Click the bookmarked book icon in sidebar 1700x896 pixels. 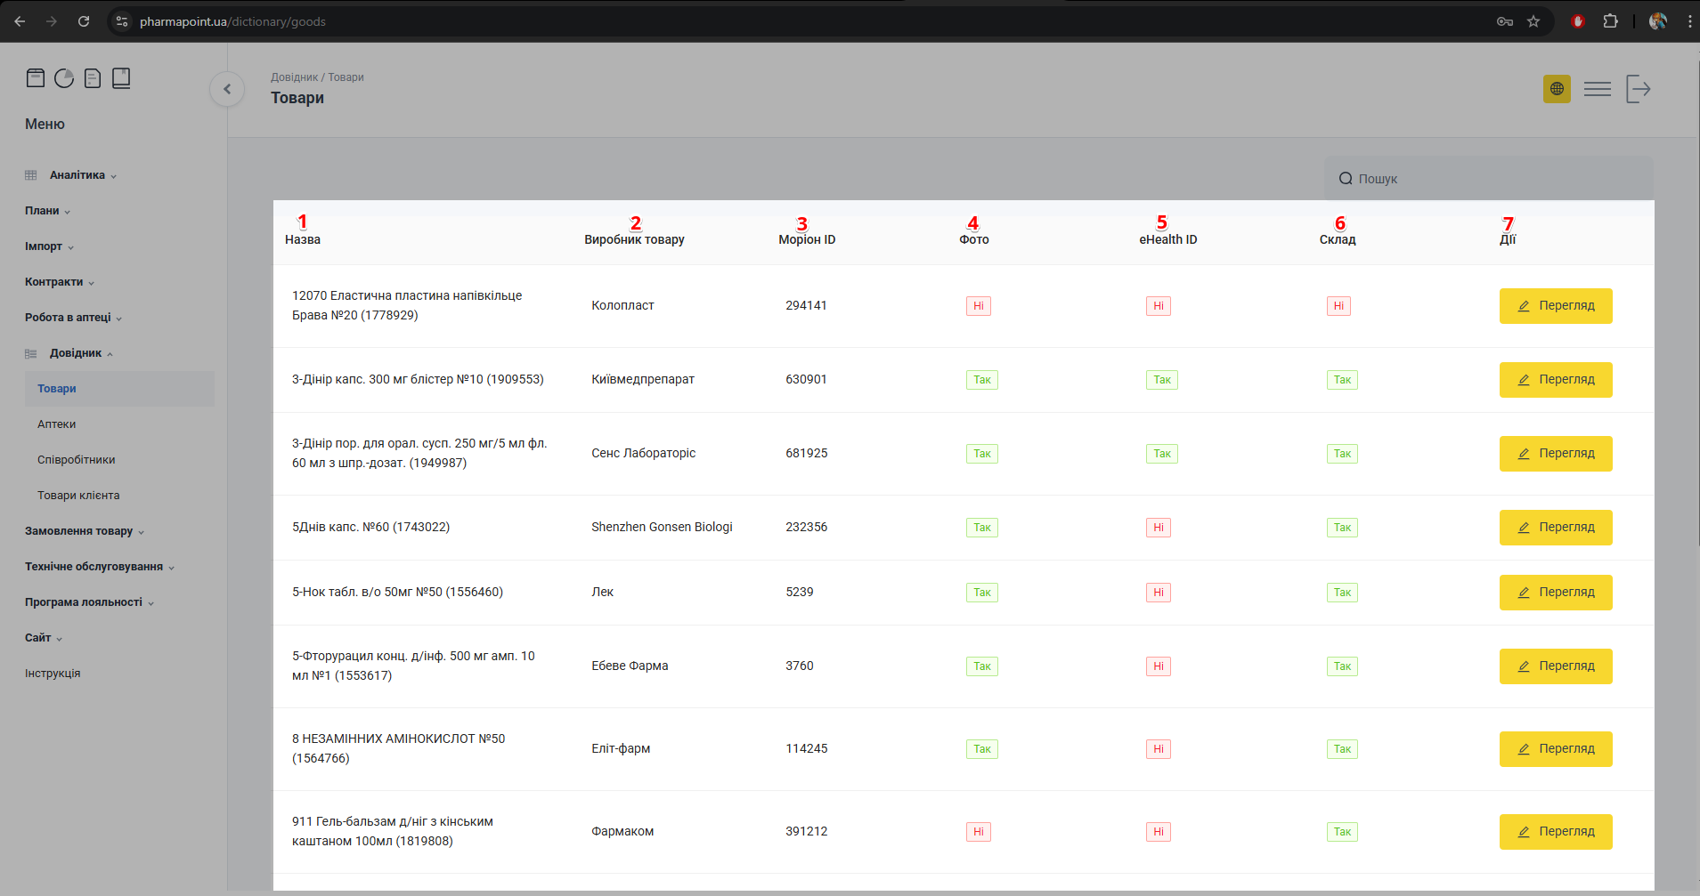click(x=121, y=78)
